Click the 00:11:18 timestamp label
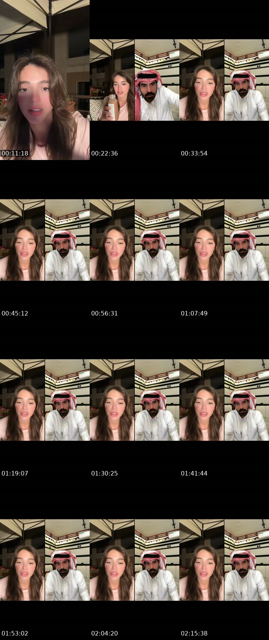 (15, 153)
